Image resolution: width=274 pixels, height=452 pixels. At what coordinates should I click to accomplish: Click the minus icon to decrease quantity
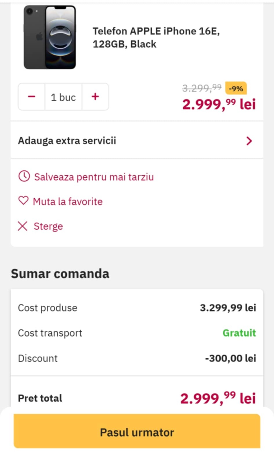32,97
